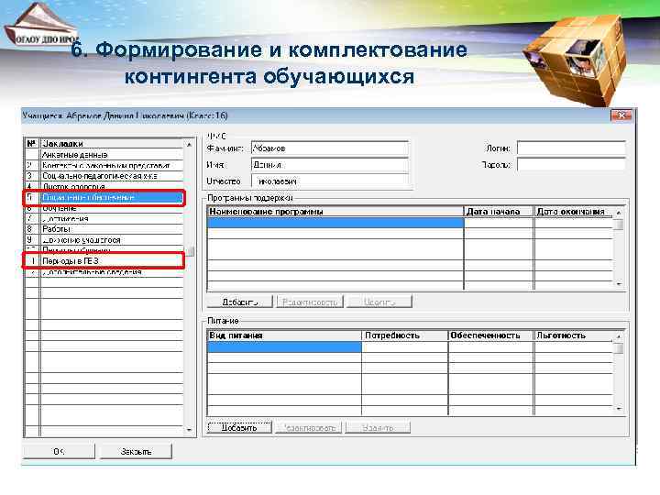Select the highlighted first row in Питание table
Viewport: 660px width, 495px height.
point(284,346)
